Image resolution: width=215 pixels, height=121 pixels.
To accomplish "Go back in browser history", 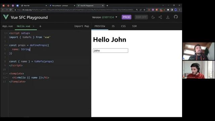I will click(3, 10).
